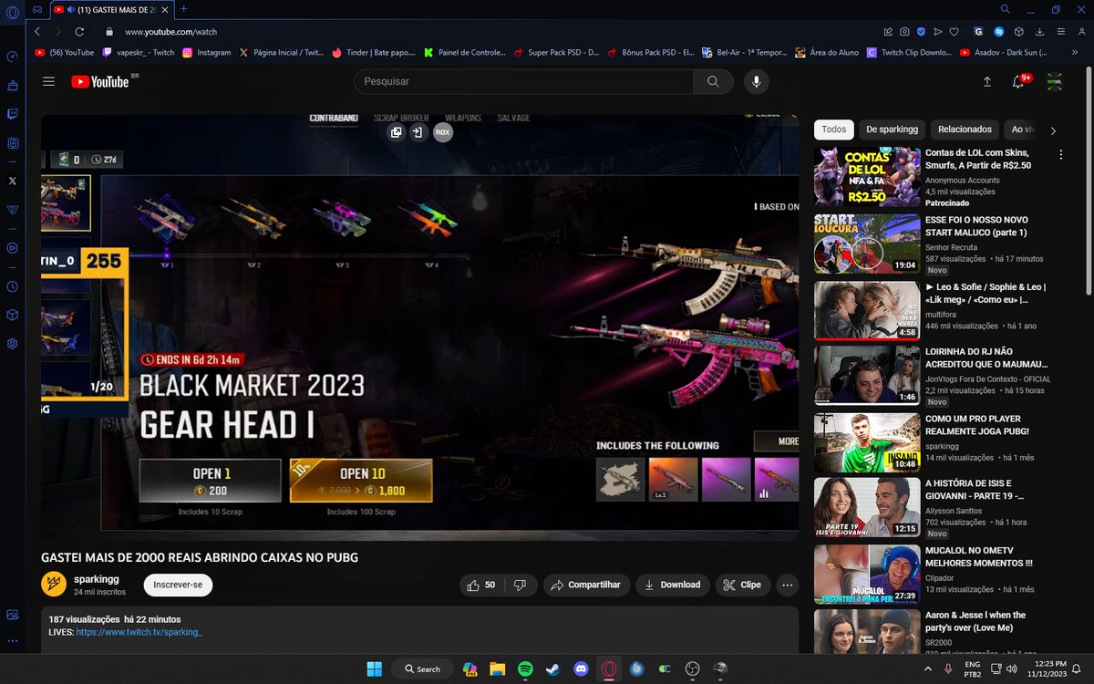Show hidden system tray icons chevron

coord(926,668)
